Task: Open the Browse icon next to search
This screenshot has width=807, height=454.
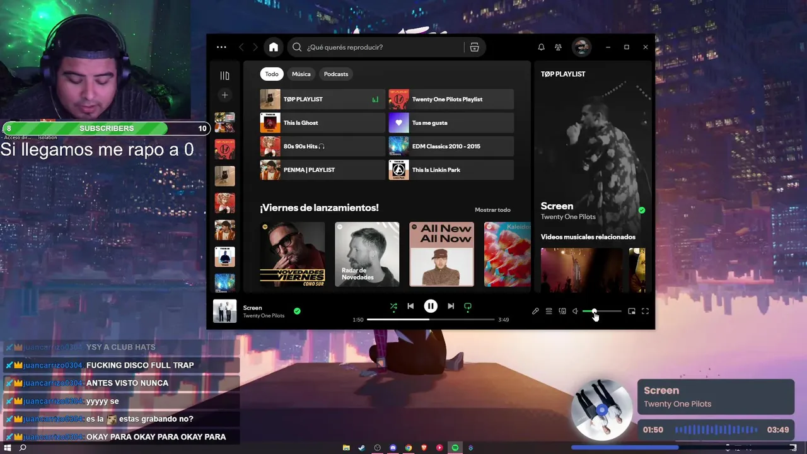Action: pos(475,47)
